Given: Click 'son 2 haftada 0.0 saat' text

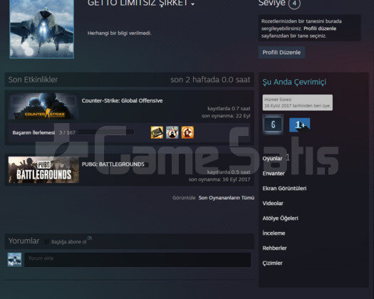Looking at the screenshot, I should point(210,80).
